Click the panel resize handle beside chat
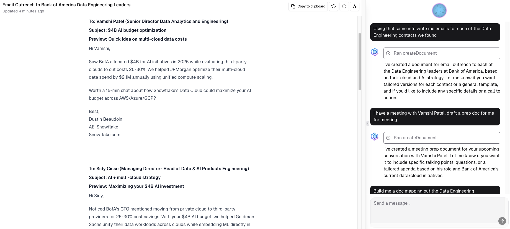 click(368, 123)
